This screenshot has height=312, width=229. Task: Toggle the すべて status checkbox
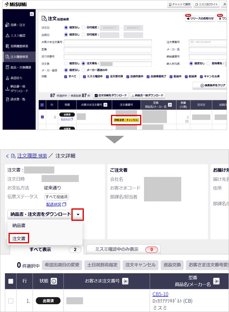tap(66, 76)
